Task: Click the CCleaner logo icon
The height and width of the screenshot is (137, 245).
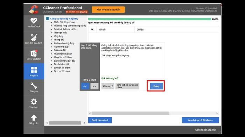Action: pyautogui.click(x=34, y=9)
